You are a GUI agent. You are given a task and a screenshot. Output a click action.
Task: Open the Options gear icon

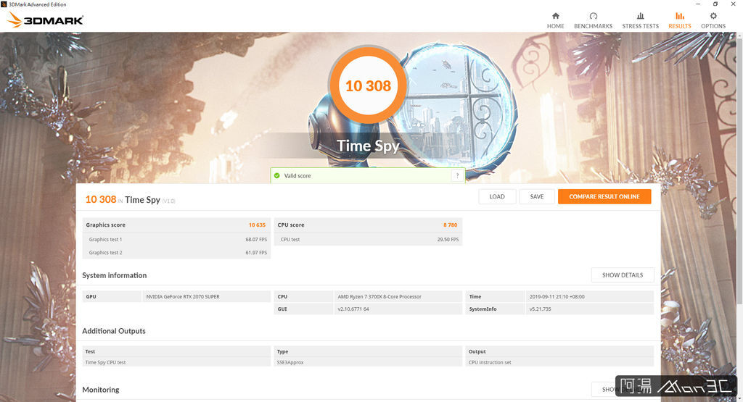click(x=713, y=16)
